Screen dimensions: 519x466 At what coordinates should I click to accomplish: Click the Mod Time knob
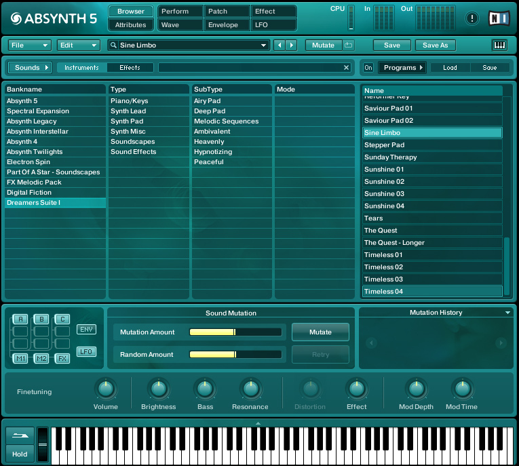(x=463, y=389)
